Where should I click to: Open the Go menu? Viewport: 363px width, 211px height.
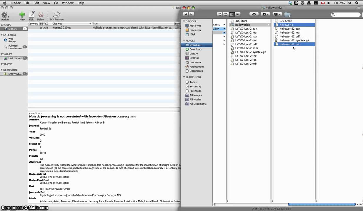coord(56,3)
